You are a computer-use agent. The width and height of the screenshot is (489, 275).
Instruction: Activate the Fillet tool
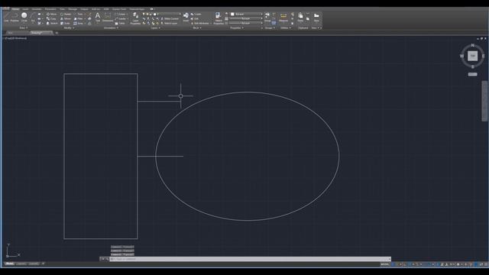pyautogui.click(x=78, y=18)
